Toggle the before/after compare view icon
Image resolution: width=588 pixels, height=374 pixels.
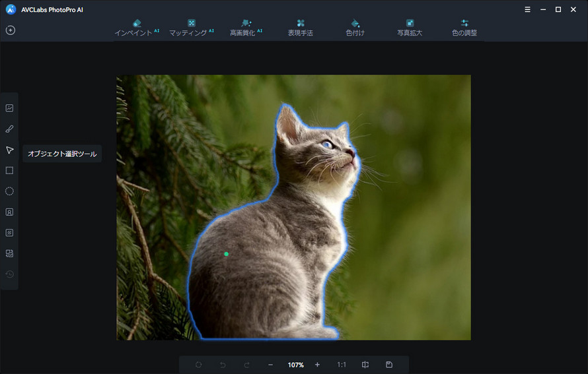[x=365, y=365]
